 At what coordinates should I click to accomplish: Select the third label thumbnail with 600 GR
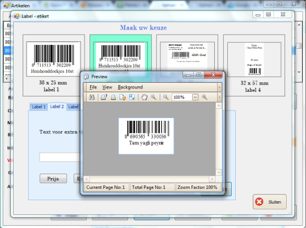click(x=187, y=56)
